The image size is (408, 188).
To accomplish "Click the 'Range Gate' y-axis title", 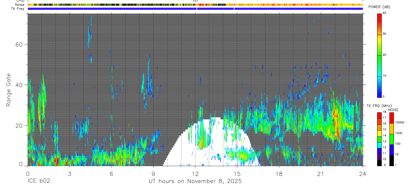I will pos(9,90).
